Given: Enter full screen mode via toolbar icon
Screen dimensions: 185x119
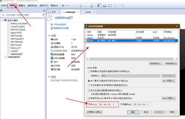Looking at the screenshot, I should click(x=110, y=6).
